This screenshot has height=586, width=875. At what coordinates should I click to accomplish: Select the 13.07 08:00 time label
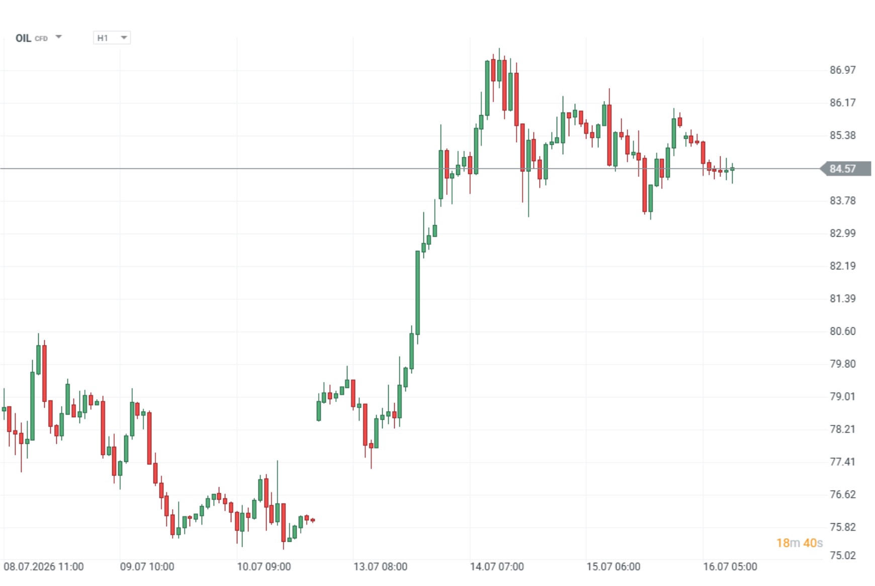[x=380, y=567]
